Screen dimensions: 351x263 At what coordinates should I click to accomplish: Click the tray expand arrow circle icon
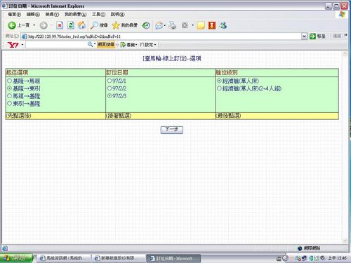(x=285, y=258)
